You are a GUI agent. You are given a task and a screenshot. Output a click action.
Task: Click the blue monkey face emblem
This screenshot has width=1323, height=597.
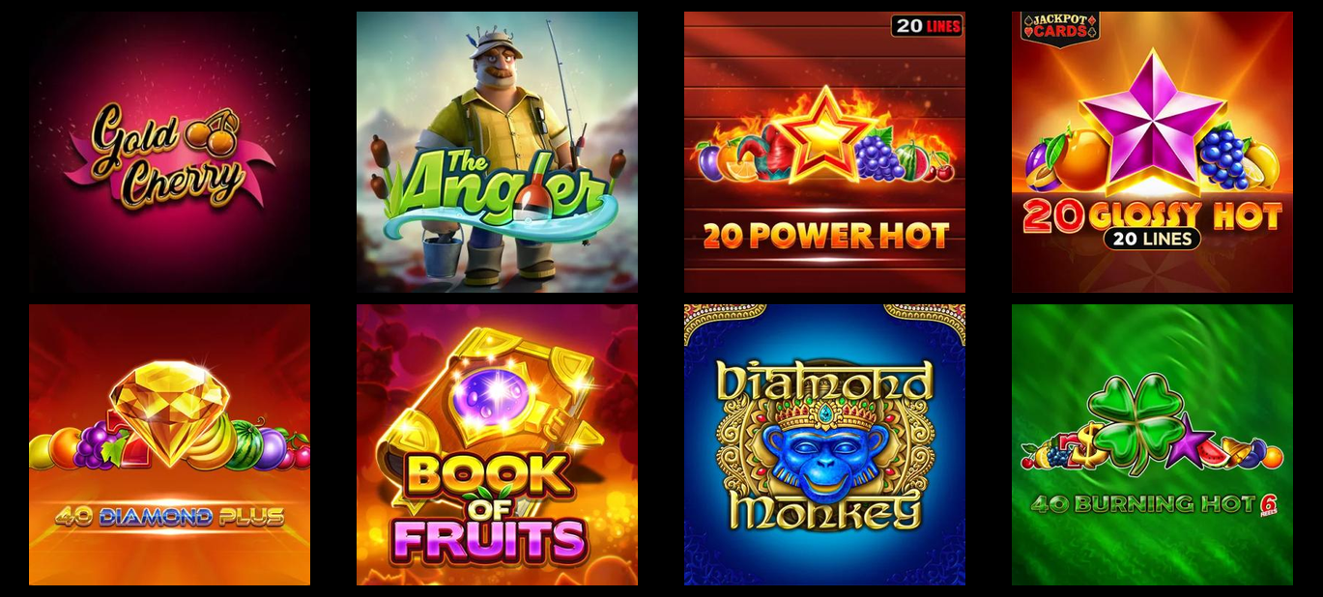point(823,453)
